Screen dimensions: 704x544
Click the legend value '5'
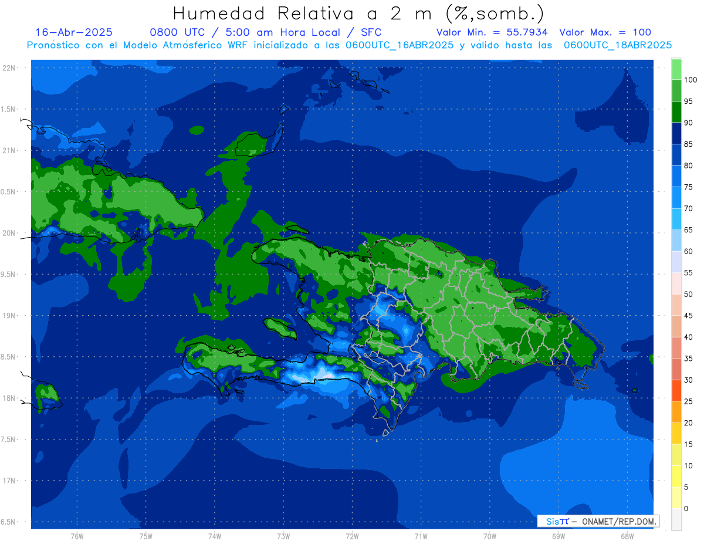click(x=686, y=487)
